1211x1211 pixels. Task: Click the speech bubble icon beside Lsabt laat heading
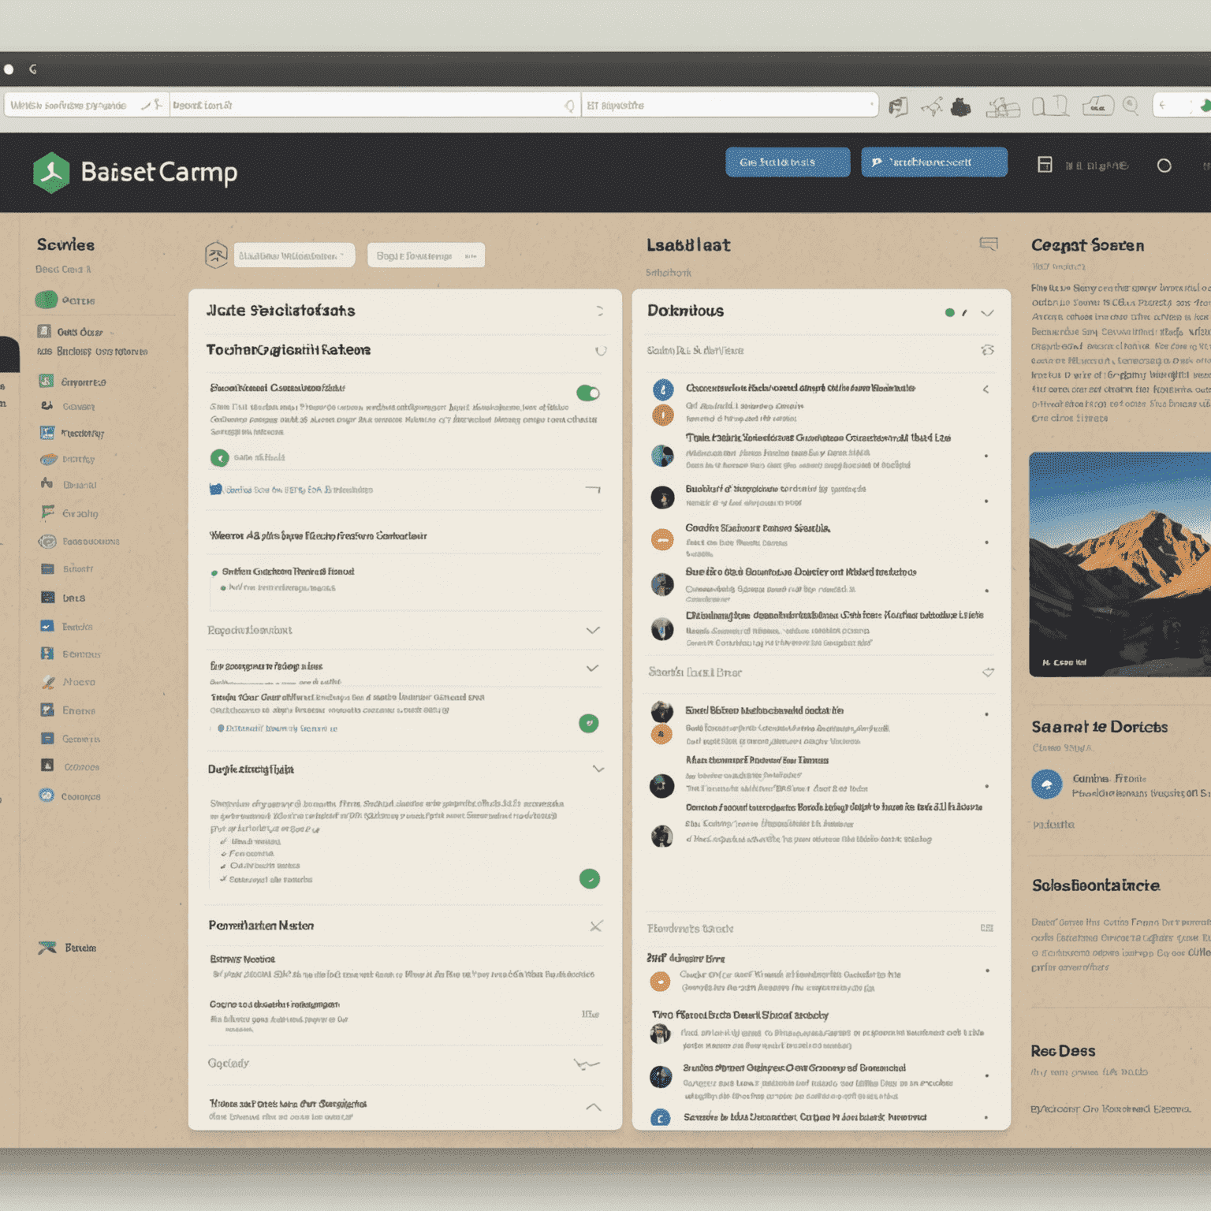click(x=989, y=244)
